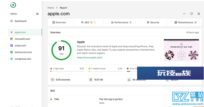Image resolution: width=204 pixels, height=107 pixels.
Task: Click the green circular app logo
Action: 13,5
